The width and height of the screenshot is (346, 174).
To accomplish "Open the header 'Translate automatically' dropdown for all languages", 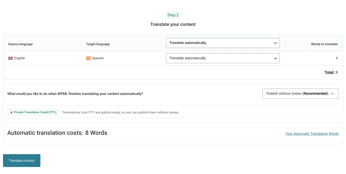I will (x=223, y=43).
